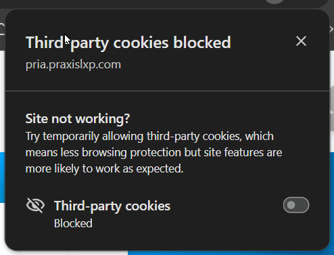The width and height of the screenshot is (334, 255).
Task: Toggle the Third-party cookies switch on
Action: [x=296, y=205]
